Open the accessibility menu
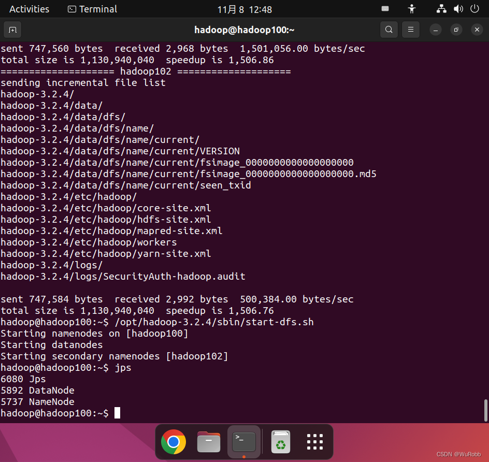This screenshot has width=489, height=462. tap(412, 9)
